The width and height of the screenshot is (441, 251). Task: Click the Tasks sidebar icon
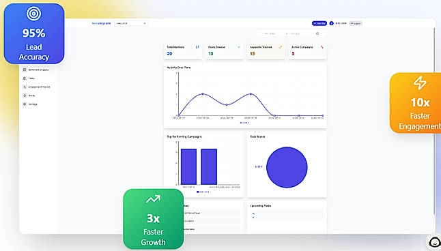[x=25, y=78]
